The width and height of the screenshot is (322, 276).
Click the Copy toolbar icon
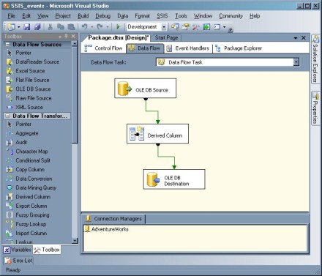click(x=61, y=26)
